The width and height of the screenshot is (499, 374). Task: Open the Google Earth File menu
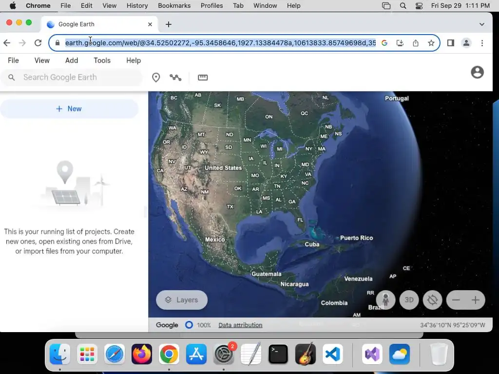13,60
